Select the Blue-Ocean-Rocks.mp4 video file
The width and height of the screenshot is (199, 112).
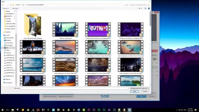98,47
